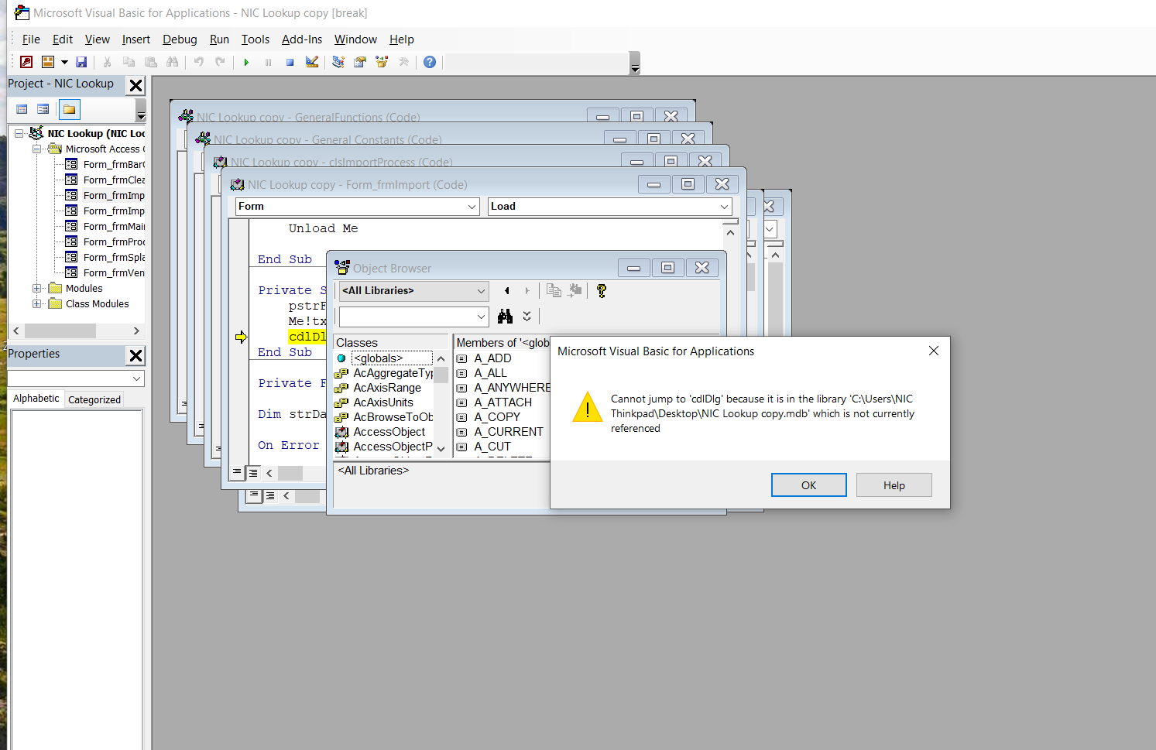
Task: Click the View Microsoft Access toolbar icon
Action: (26, 62)
